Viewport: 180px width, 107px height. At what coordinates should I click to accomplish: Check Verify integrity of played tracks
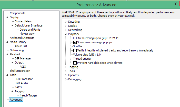(x=75, y=50)
